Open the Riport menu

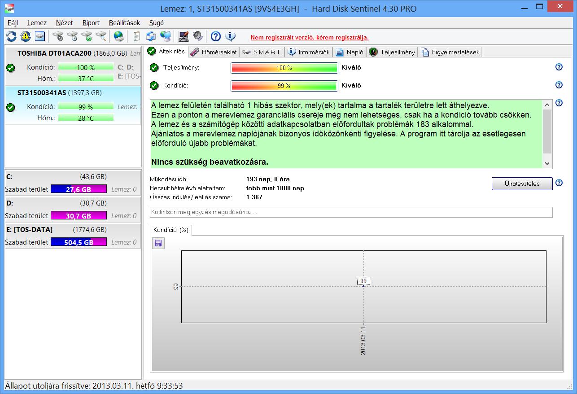point(91,23)
